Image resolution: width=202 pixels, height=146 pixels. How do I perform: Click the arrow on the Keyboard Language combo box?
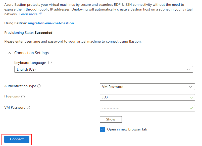(188, 69)
